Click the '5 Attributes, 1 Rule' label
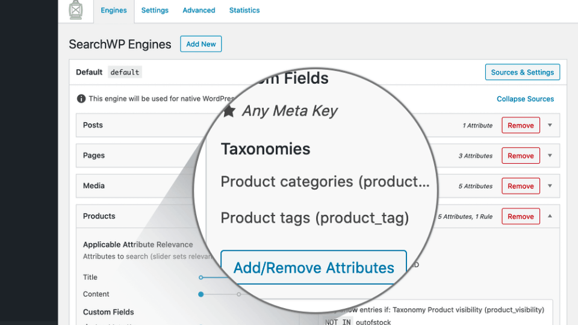Viewport: 578px width, 325px height. 465,217
